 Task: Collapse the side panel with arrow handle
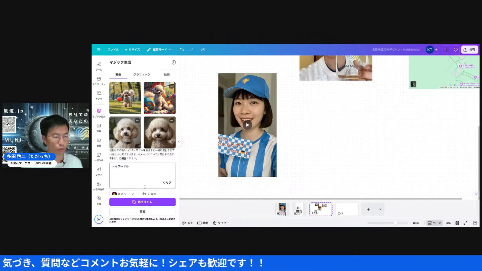click(179, 142)
